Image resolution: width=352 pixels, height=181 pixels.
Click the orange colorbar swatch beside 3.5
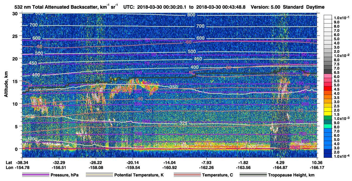pos(328,97)
